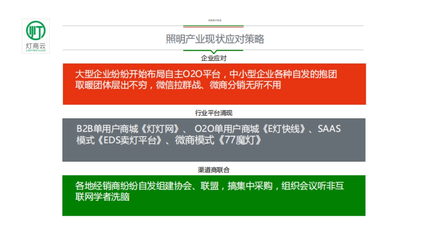The width and height of the screenshot is (430, 242).
Task: Click the red highlighted strategy banner
Action: 214,84
